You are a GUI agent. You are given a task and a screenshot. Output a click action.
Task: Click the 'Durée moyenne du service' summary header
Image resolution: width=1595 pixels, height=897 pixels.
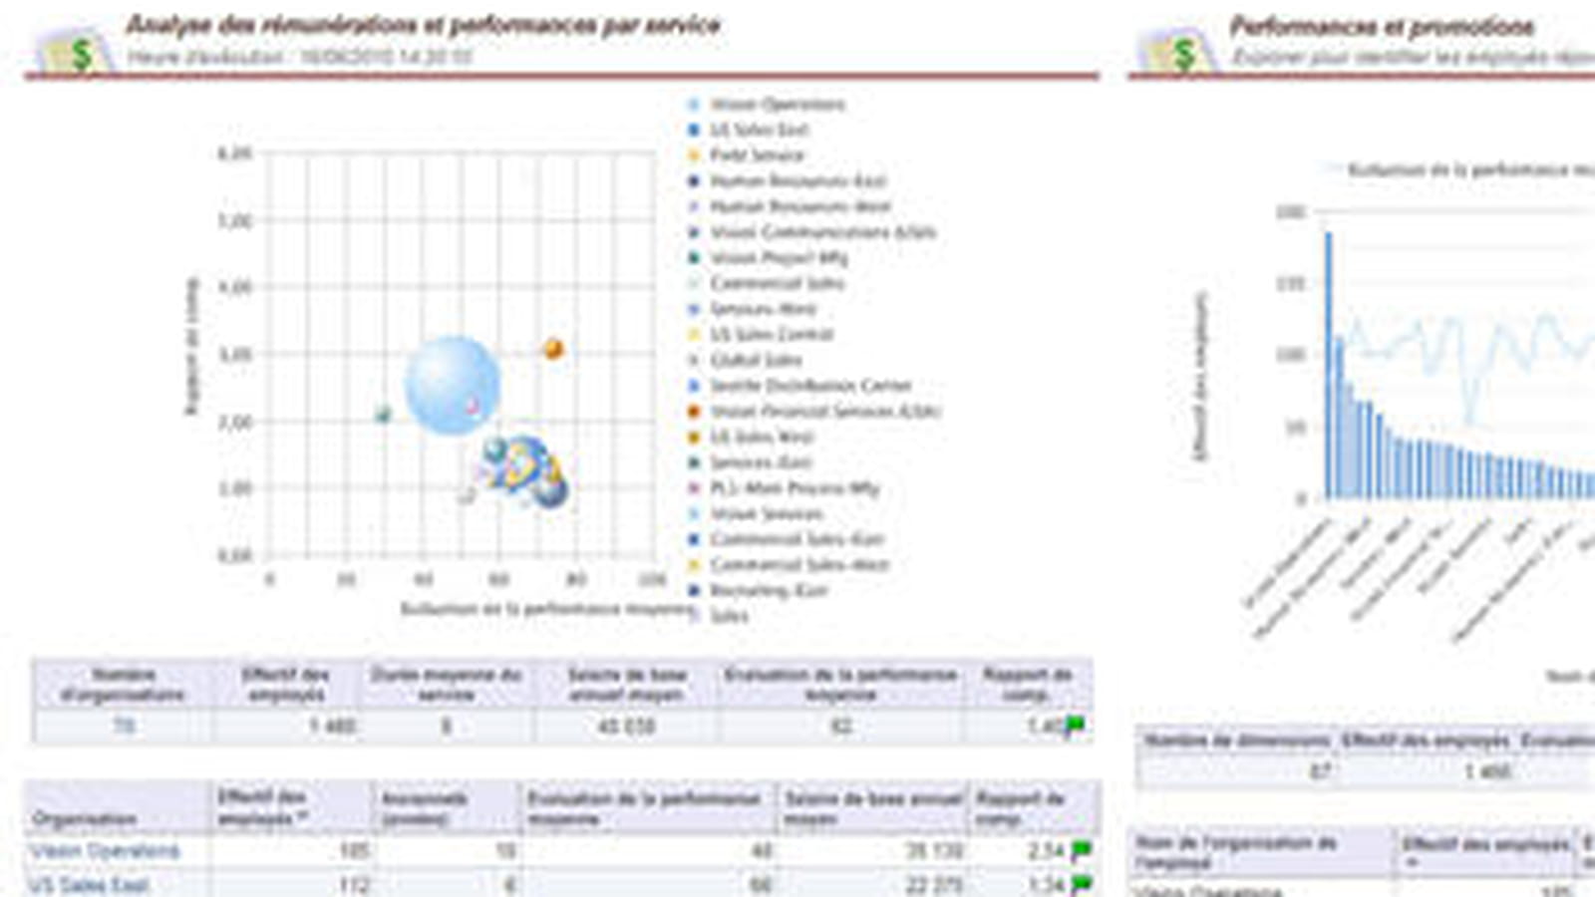pos(447,685)
